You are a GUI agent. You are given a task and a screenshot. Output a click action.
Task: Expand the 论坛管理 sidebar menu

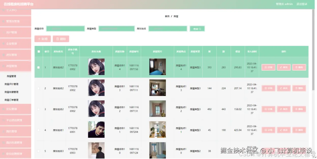click(16, 109)
